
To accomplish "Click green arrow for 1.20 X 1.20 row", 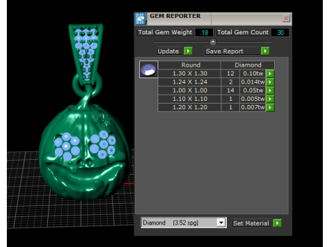I will tap(270, 107).
